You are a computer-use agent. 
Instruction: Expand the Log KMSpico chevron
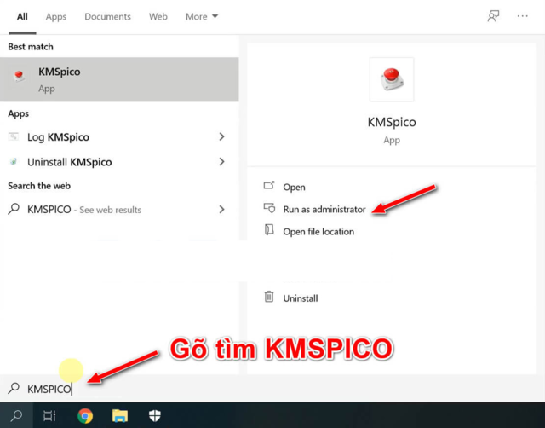point(221,136)
